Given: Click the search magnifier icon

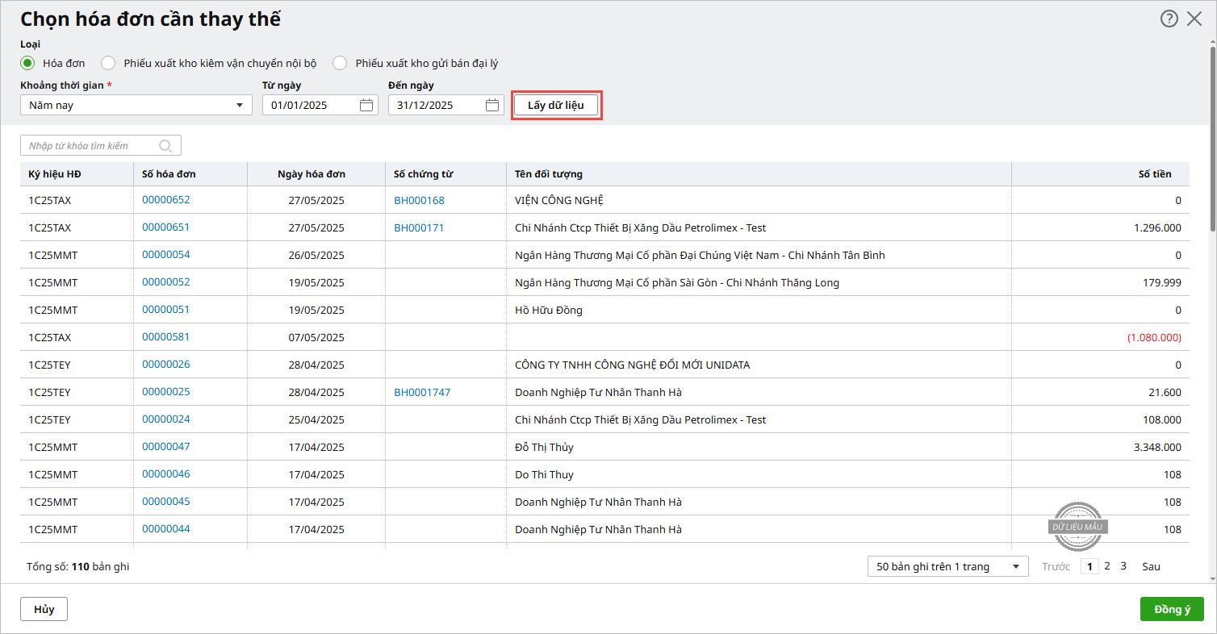Looking at the screenshot, I should [x=165, y=146].
